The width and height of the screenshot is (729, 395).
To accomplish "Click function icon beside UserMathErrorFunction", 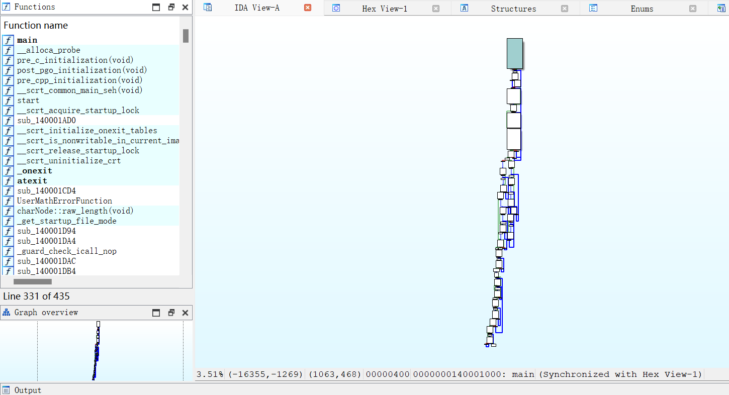I will click(x=8, y=201).
